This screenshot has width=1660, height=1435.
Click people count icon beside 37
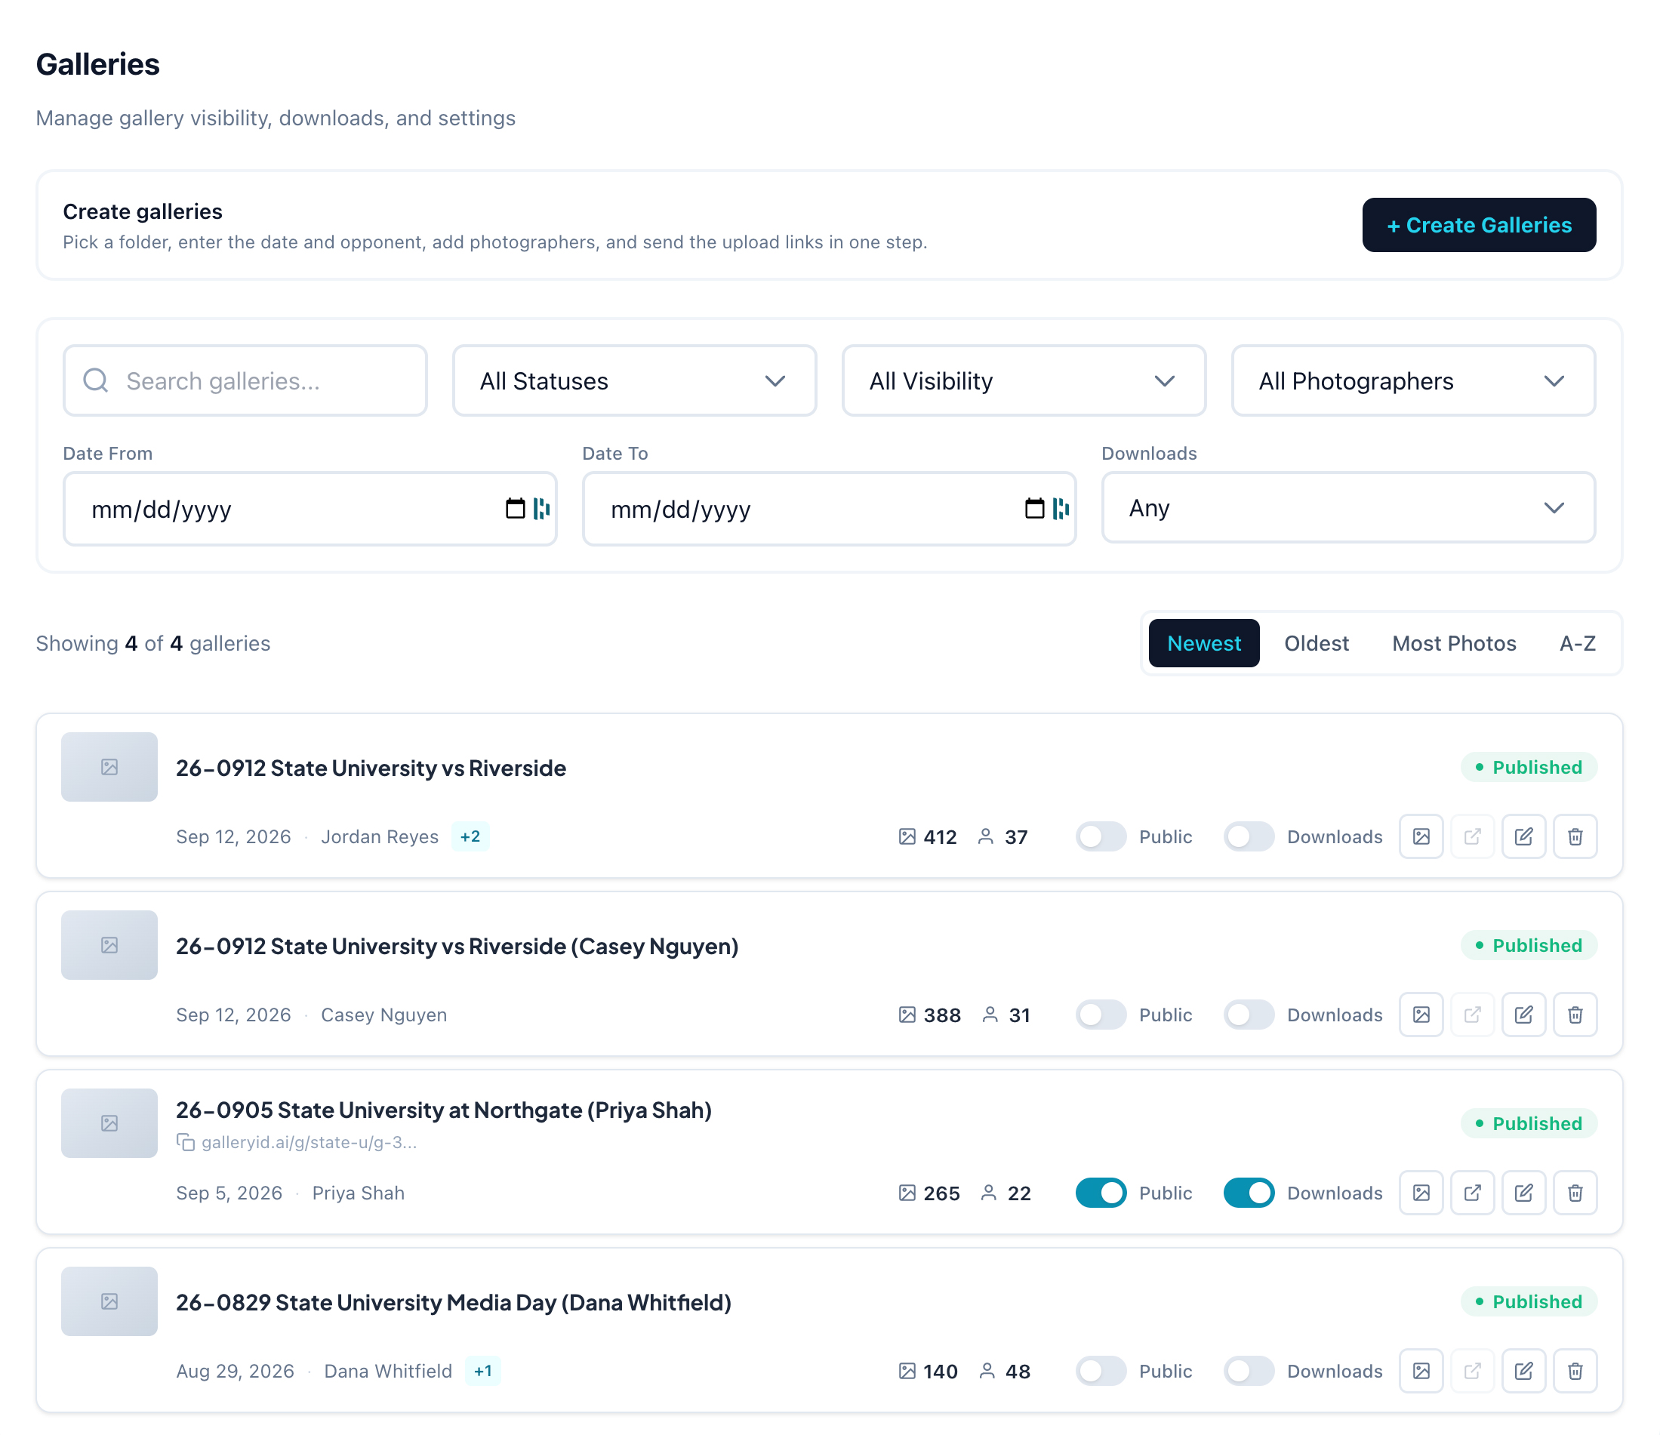pos(985,836)
